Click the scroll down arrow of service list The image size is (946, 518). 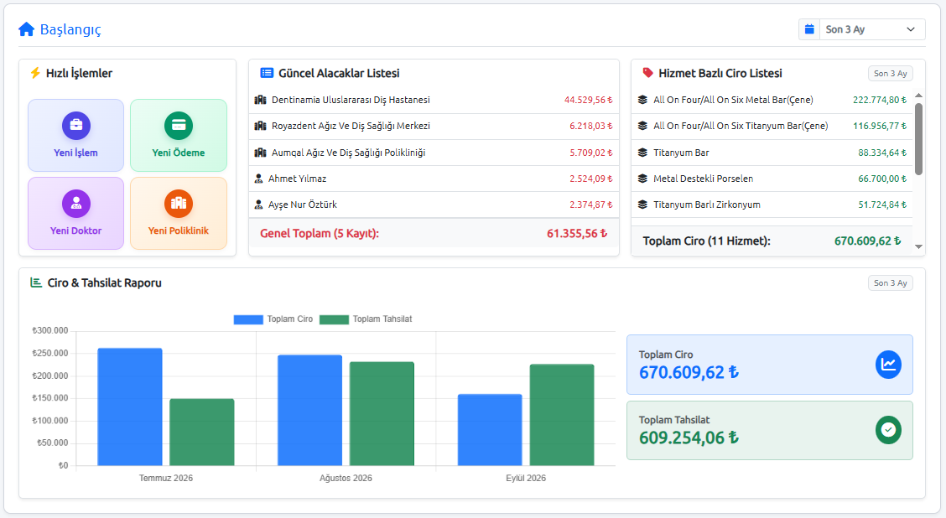tap(918, 246)
